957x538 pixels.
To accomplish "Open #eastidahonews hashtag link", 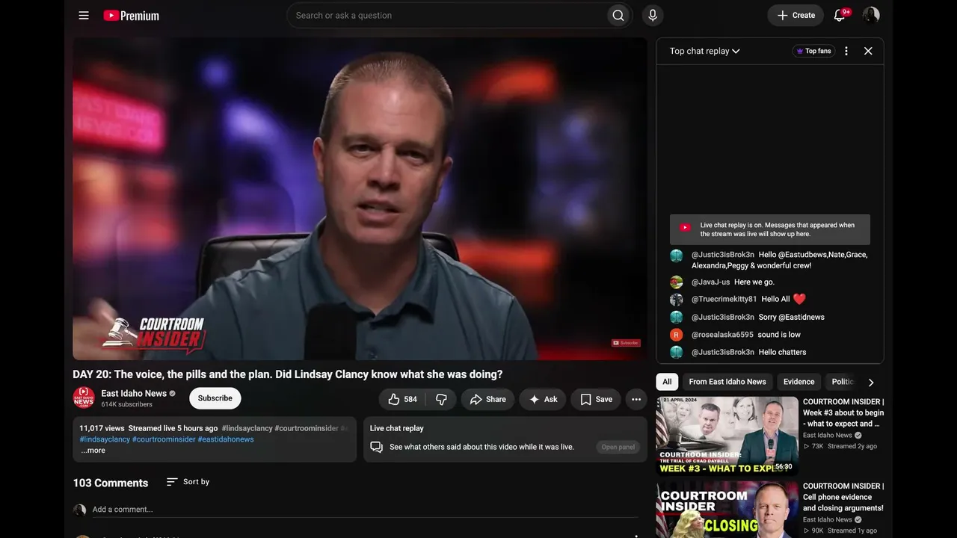I will (226, 439).
